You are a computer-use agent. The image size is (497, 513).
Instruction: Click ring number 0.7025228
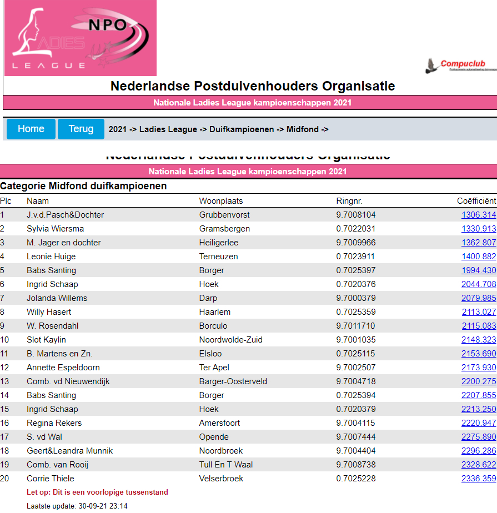pos(355,479)
